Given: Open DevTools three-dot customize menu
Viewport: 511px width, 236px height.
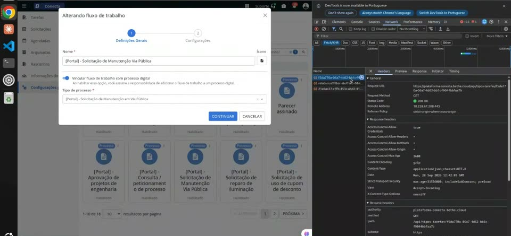Looking at the screenshot, I should click(x=499, y=22).
